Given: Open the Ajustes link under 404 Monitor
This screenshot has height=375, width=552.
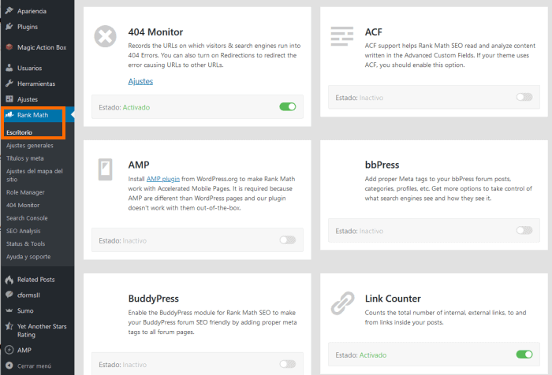Looking at the screenshot, I should coord(140,82).
